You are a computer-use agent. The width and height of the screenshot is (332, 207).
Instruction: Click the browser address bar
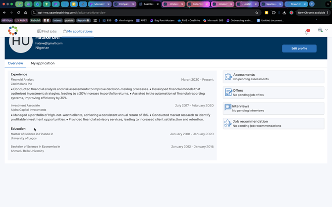(139, 13)
